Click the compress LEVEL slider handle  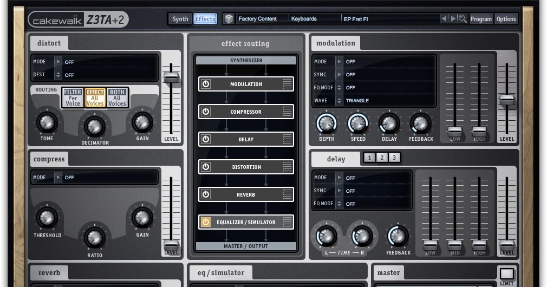coord(171,244)
